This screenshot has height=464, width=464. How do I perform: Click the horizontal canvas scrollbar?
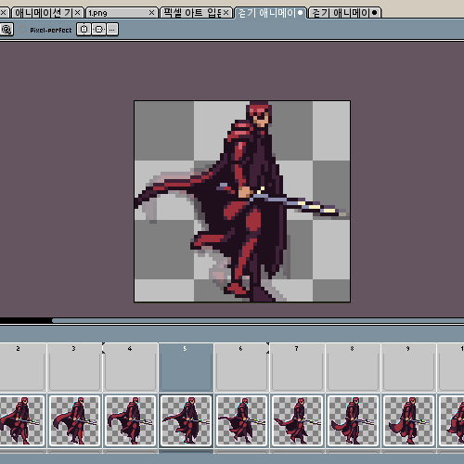(x=258, y=321)
